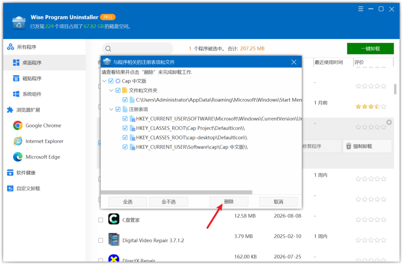The height and width of the screenshot is (265, 403).
Task: Collapse the Cap 中文版 tree node
Action: click(x=104, y=81)
